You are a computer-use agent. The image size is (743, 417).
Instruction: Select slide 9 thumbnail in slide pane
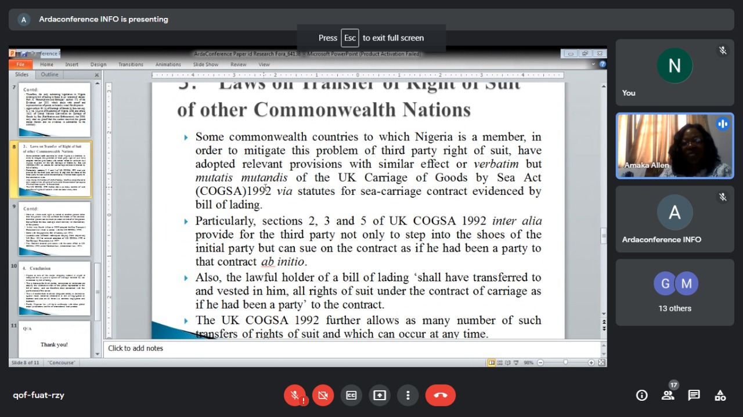pos(55,229)
